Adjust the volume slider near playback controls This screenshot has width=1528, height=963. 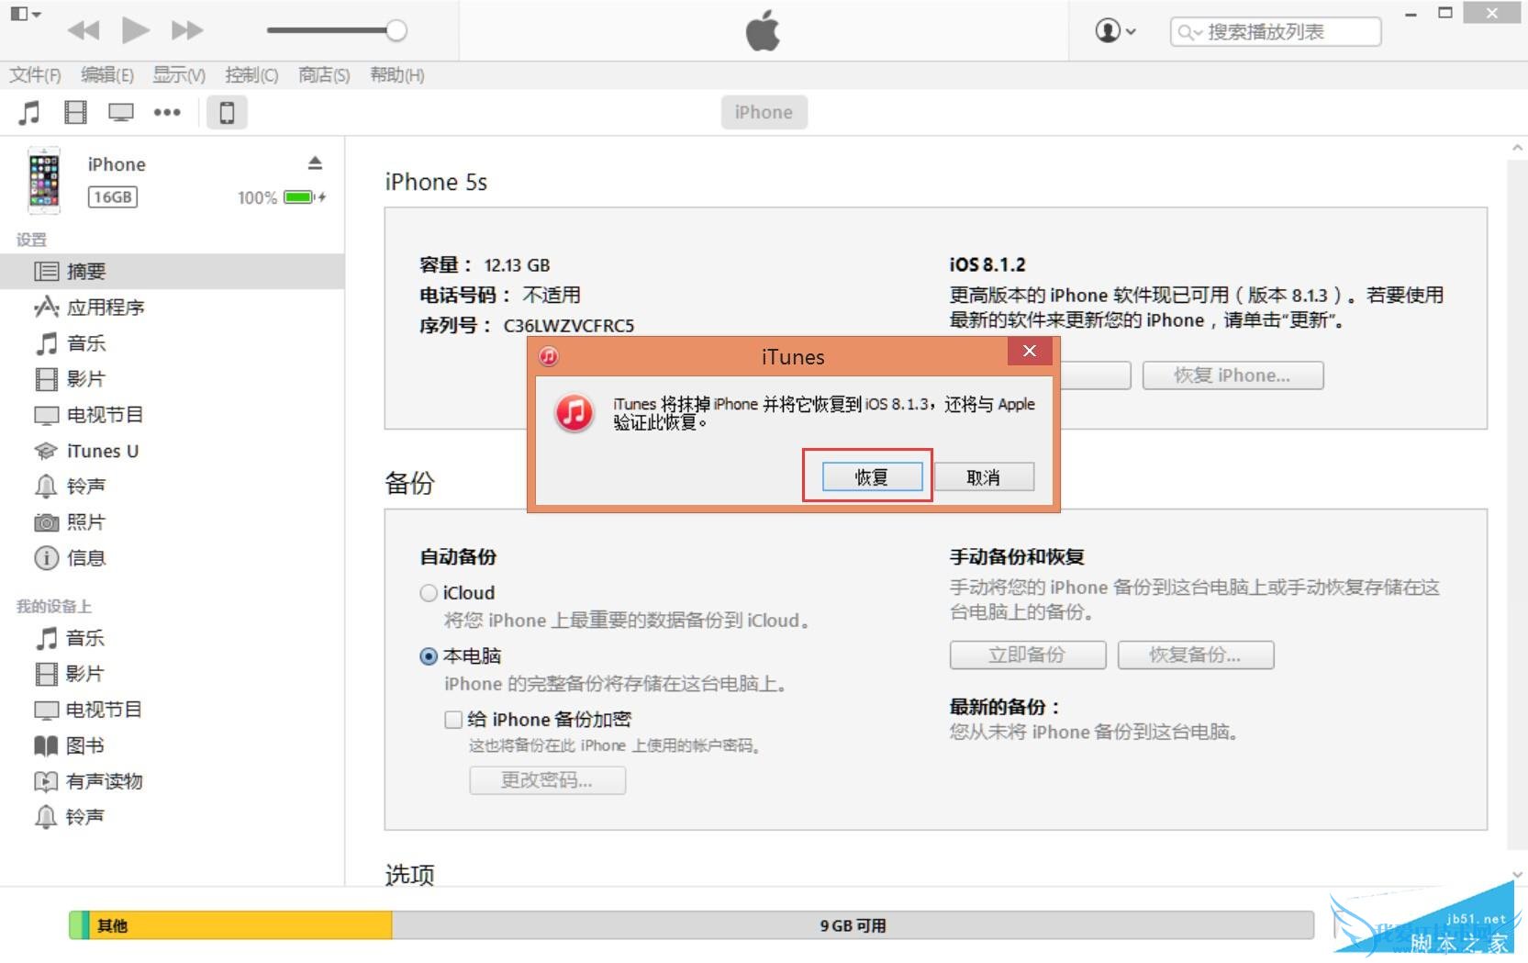click(395, 30)
